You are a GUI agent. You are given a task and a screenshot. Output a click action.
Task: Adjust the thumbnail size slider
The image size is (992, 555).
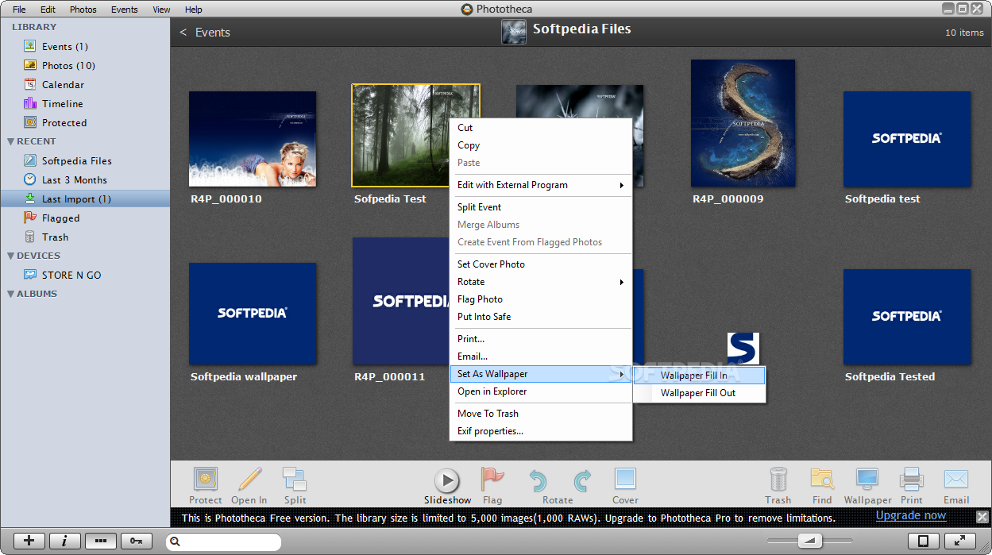coord(810,541)
